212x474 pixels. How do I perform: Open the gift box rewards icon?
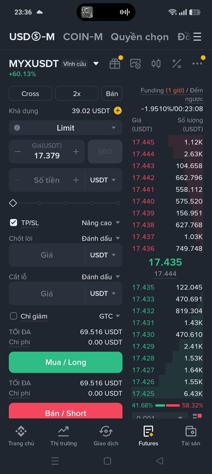115,64
